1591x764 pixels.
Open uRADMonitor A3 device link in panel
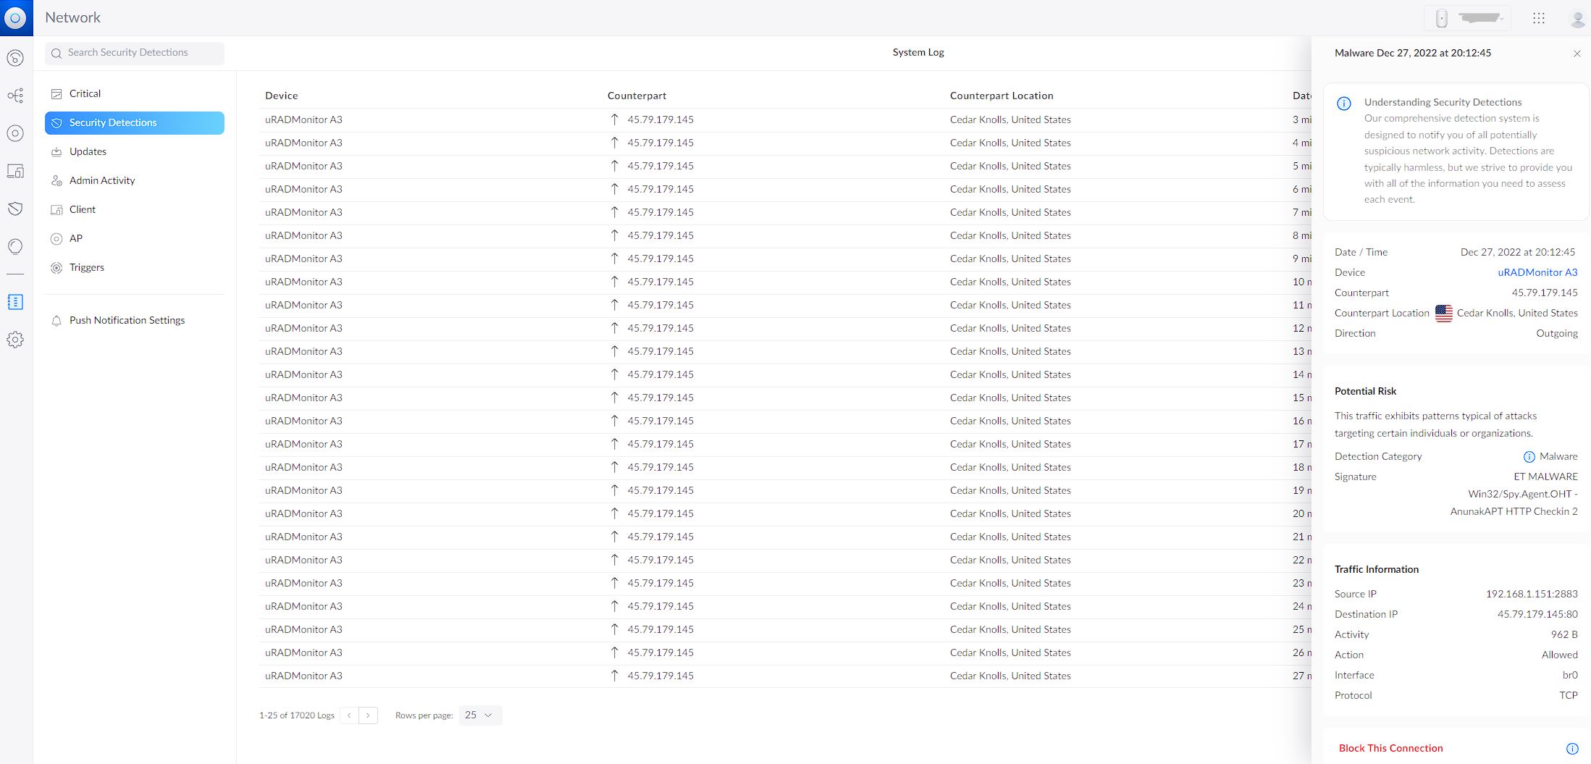1537,273
